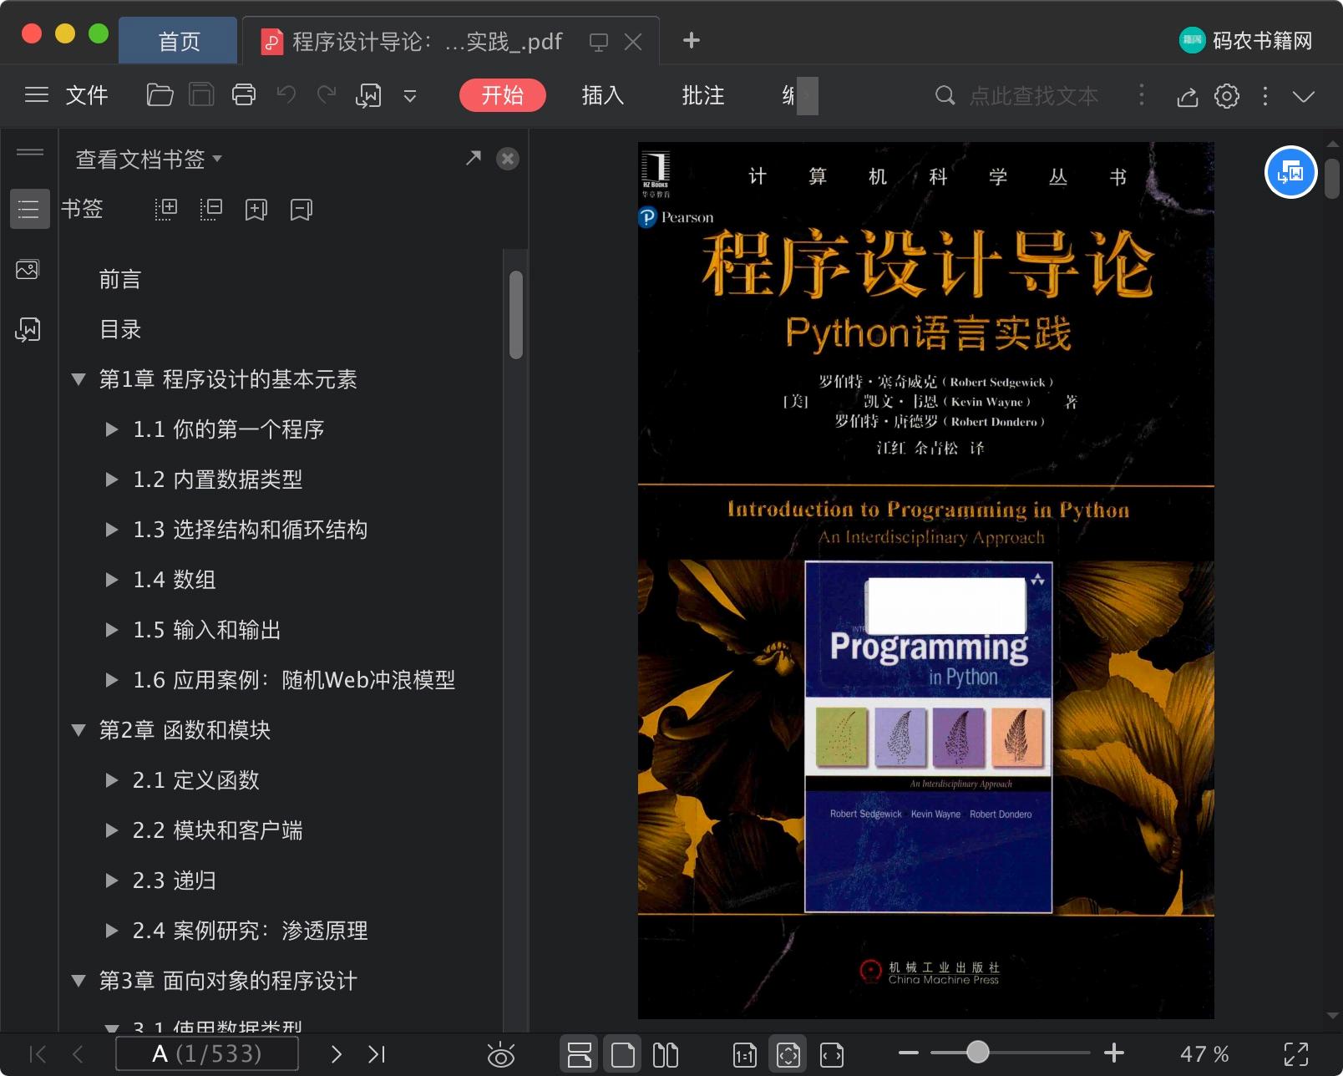Click the blue floating convert button

tap(1290, 172)
